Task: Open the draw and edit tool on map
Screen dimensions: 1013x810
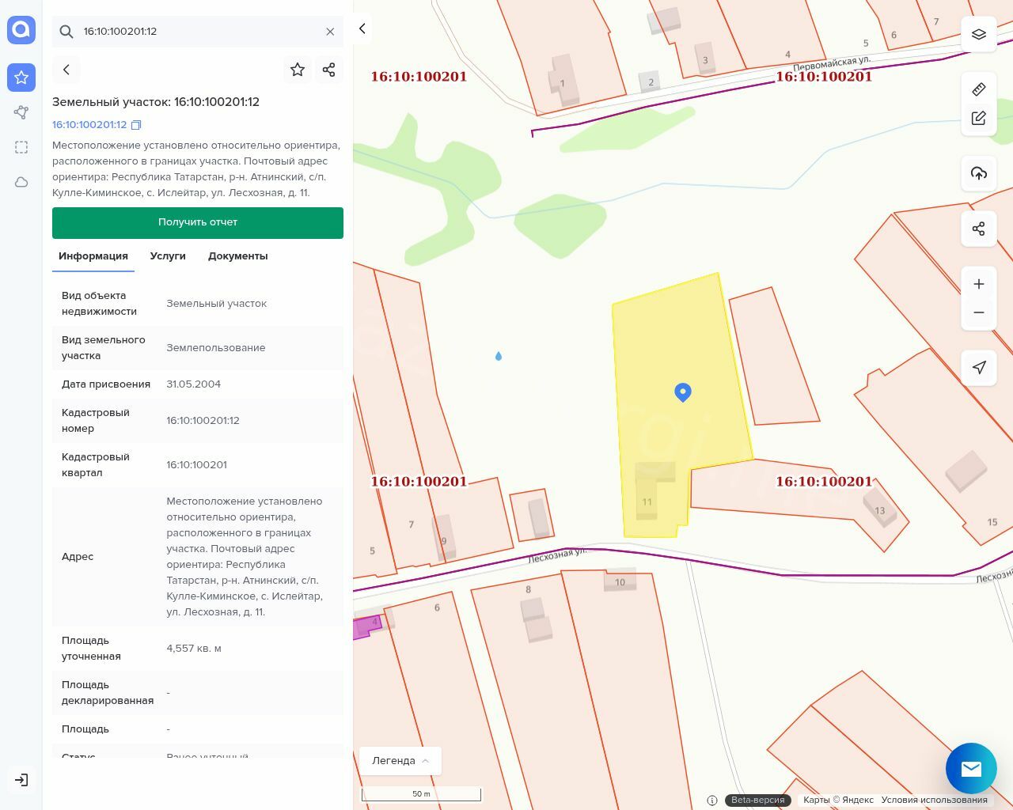Action: coord(979,118)
